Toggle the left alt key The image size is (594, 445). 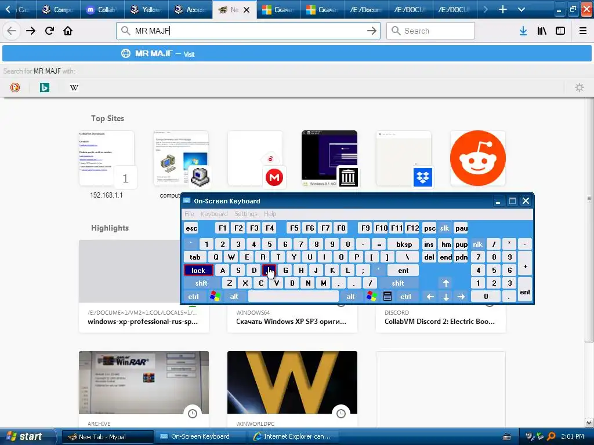click(x=234, y=296)
